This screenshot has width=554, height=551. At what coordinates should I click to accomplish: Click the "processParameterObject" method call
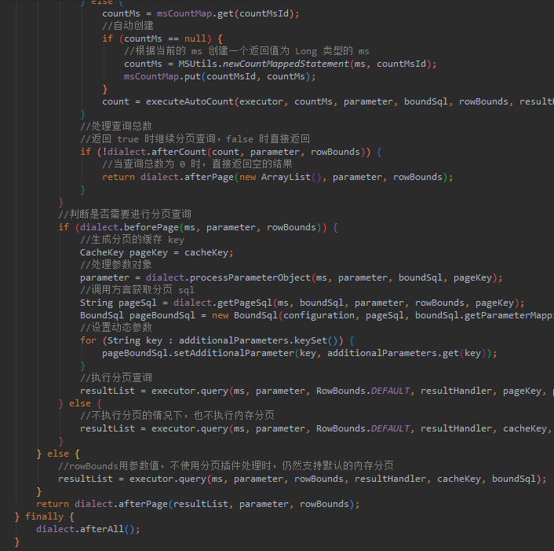tap(250, 277)
